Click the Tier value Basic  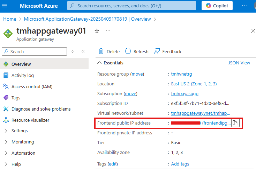pos(176,143)
